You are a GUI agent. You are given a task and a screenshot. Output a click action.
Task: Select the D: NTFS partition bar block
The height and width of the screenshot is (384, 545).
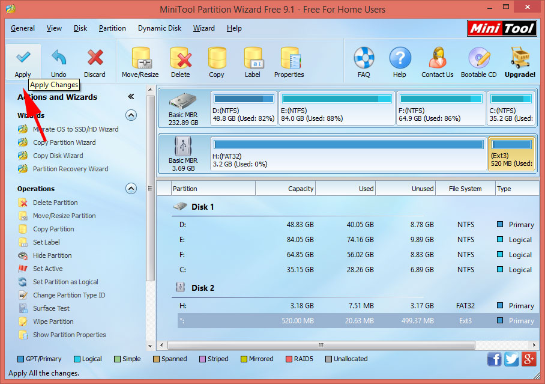coord(244,108)
